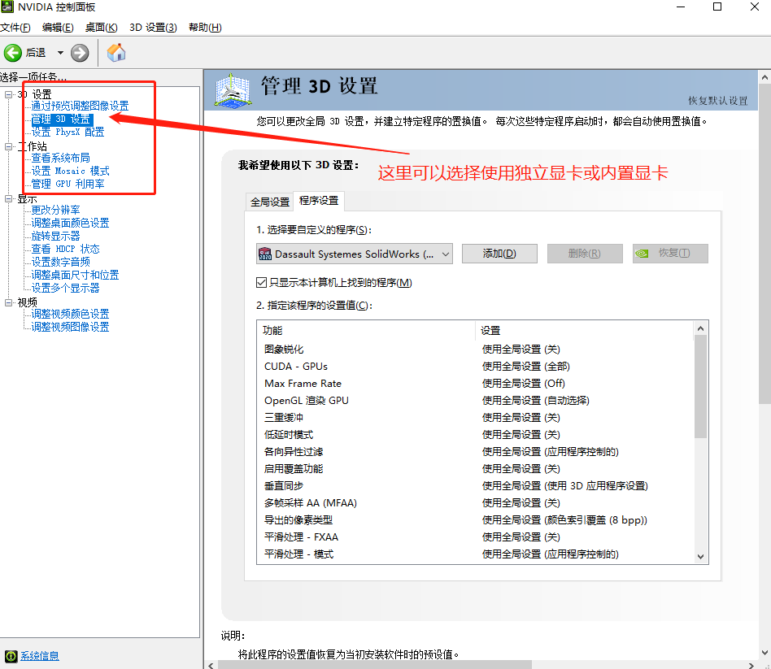Click the gray Forward arrow icon
The image size is (771, 669).
tap(80, 53)
